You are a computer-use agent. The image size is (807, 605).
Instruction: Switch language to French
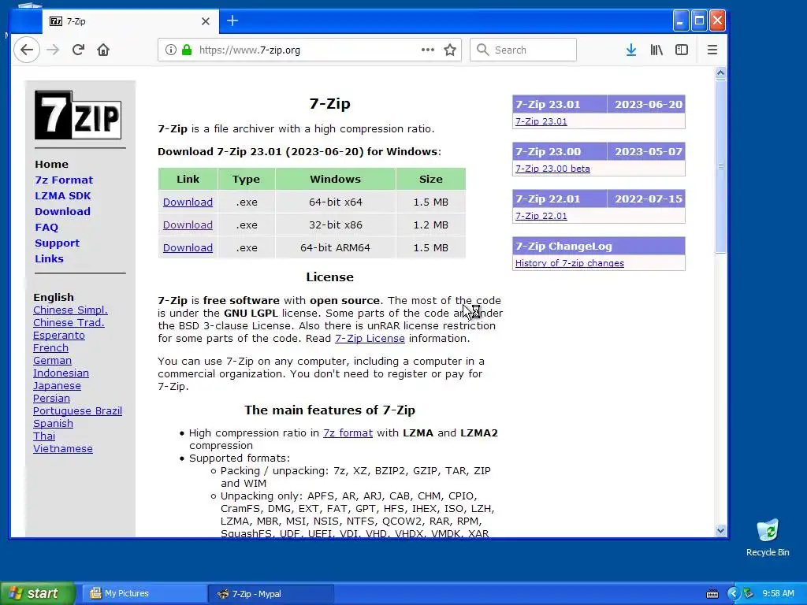[50, 347]
